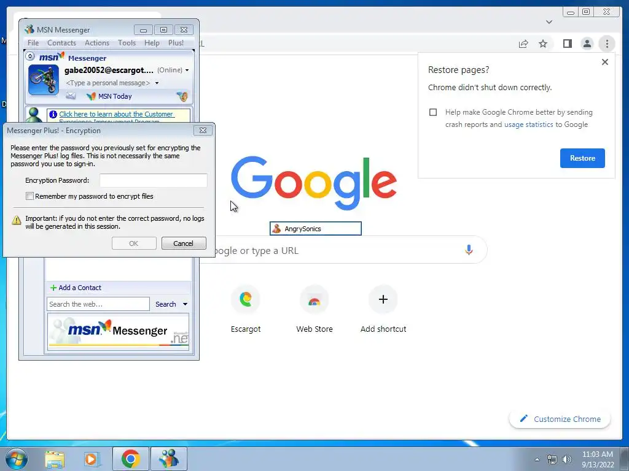The width and height of the screenshot is (629, 471).
Task: Tick Remember my password to encrypt files
Action: [x=29, y=196]
